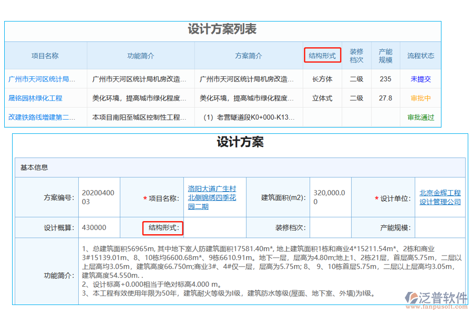Sort by the 结构形式 column header
Screen dimensions: 473x315
tap(322, 55)
